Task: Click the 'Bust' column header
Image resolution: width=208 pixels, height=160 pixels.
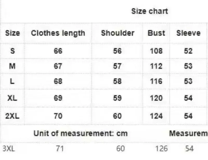Action: pos(156,33)
